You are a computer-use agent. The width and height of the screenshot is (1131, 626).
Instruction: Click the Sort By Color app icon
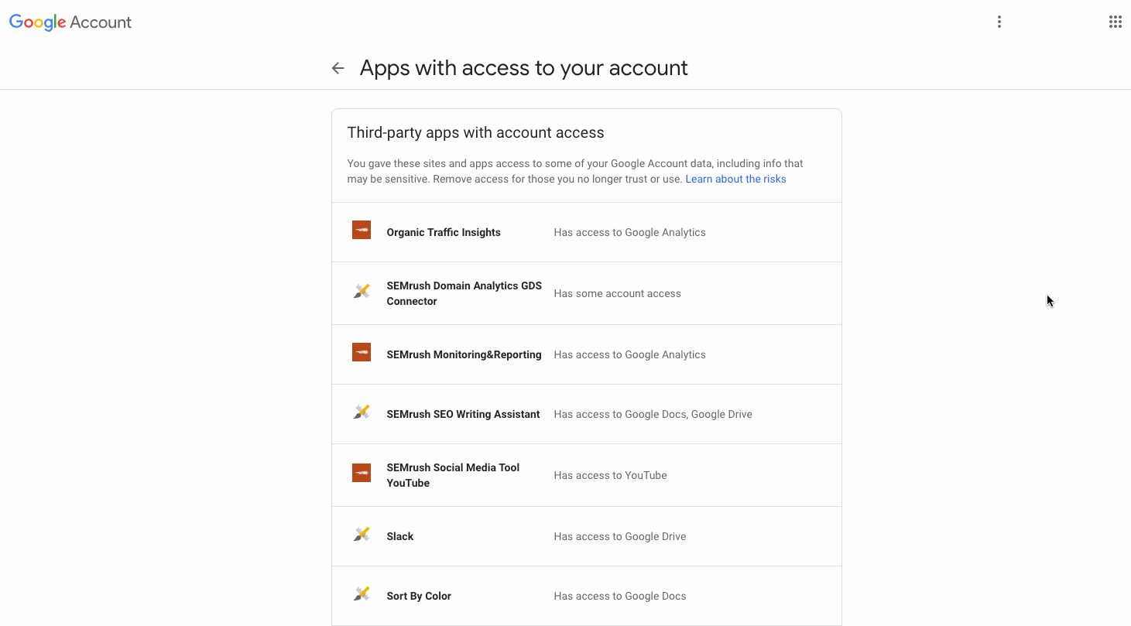click(362, 594)
